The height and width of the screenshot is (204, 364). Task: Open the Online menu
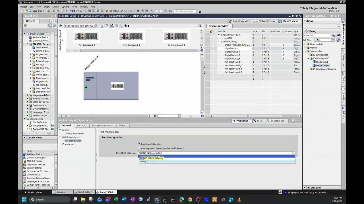tap(55, 7)
